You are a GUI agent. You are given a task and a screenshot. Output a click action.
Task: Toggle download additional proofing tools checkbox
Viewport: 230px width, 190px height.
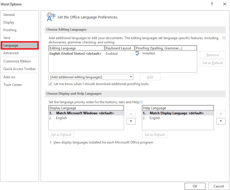pyautogui.click(x=50, y=84)
